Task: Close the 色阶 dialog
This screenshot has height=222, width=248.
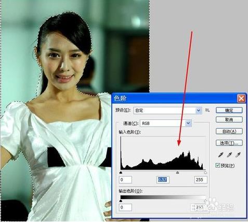Action: pos(241,98)
